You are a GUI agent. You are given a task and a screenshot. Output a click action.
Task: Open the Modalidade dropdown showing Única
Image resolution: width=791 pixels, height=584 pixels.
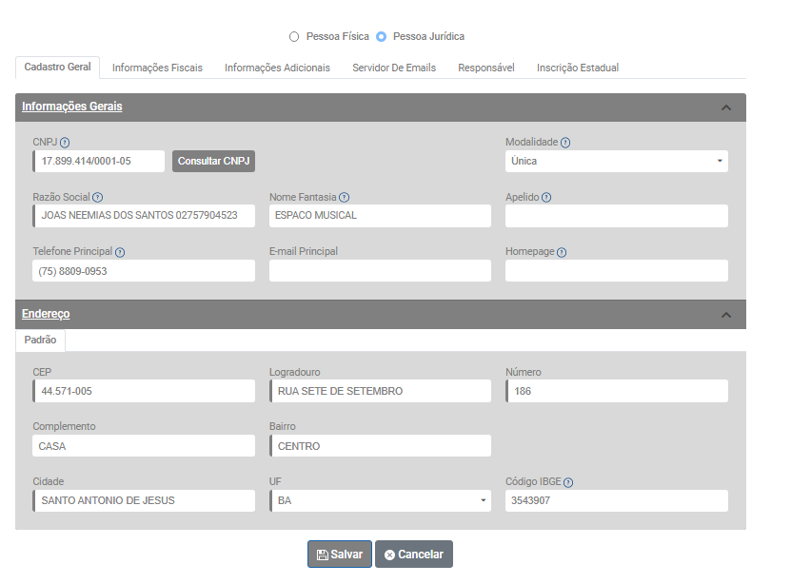616,161
